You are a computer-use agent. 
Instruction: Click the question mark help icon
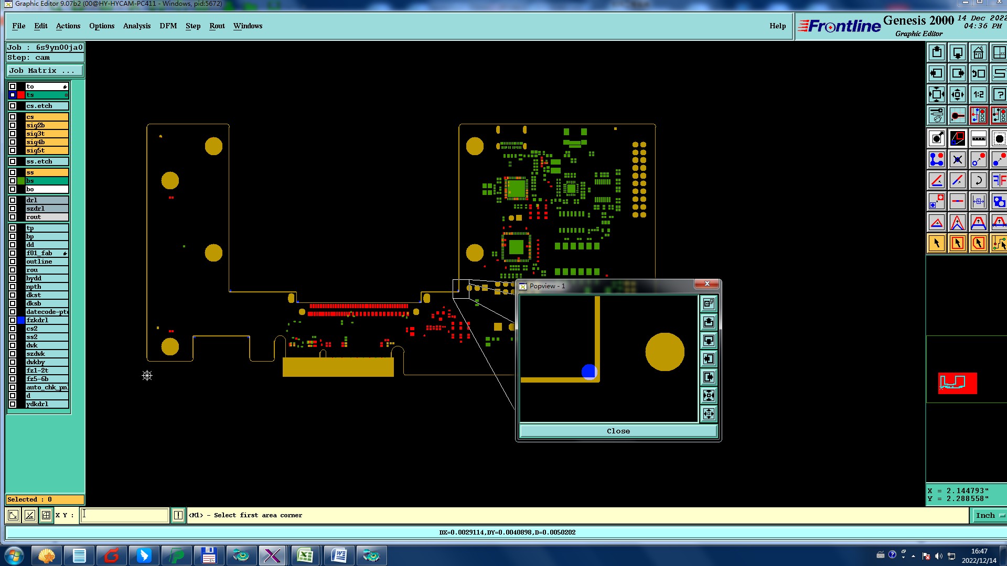[999, 95]
